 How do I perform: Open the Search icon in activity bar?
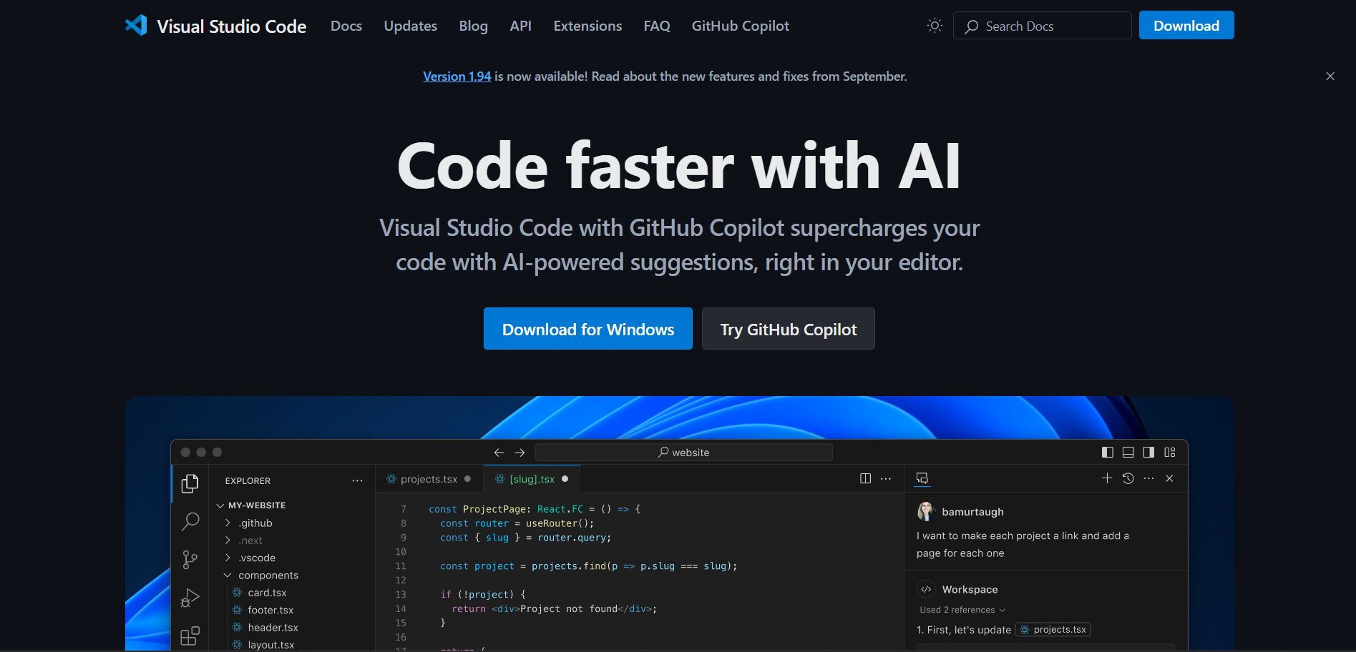[190, 522]
